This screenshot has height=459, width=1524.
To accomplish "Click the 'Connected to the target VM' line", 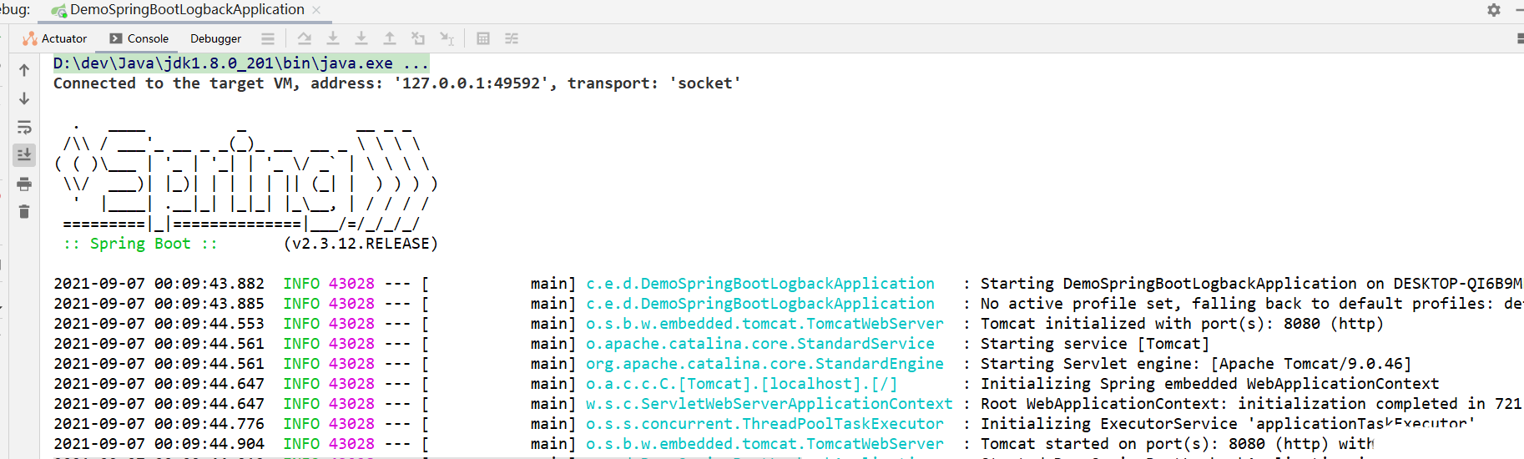I will coord(397,83).
